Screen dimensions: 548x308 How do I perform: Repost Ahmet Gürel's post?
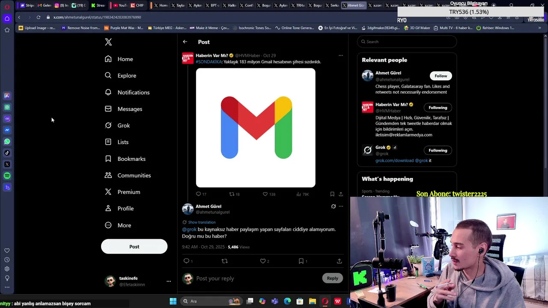pyautogui.click(x=224, y=261)
